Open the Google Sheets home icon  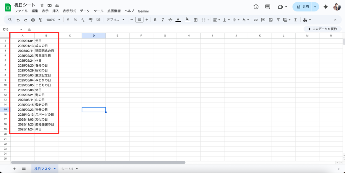point(8,8)
